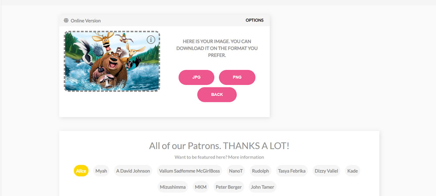The height and width of the screenshot is (196, 436).
Task: Download image as JPG
Action: pyautogui.click(x=196, y=77)
